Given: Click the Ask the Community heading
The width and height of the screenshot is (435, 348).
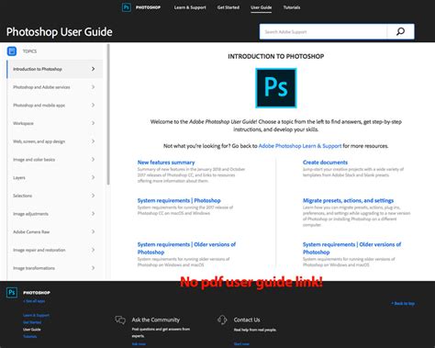Looking at the screenshot, I should click(x=156, y=320).
